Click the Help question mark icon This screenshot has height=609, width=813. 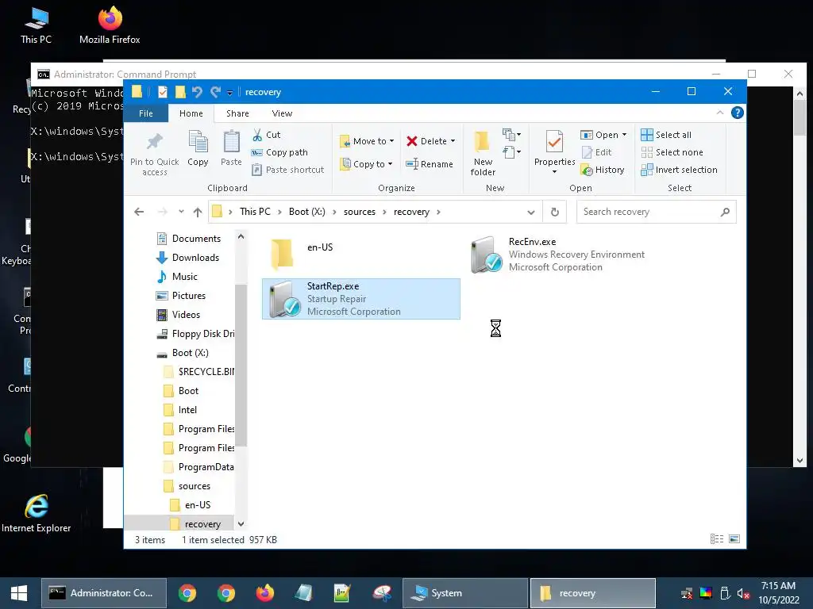click(x=738, y=113)
